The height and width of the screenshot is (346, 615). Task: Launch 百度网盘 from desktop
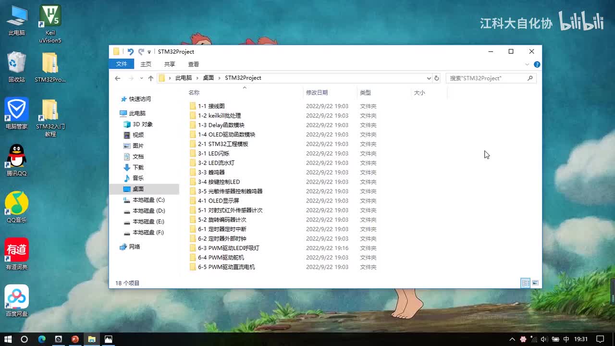17,301
